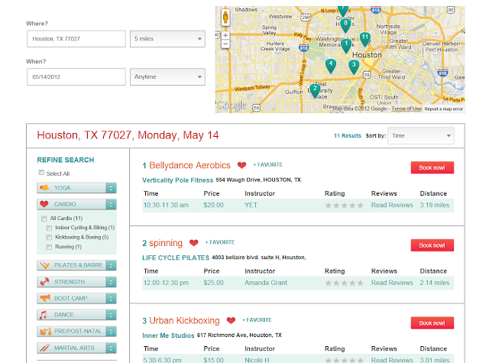489x363 pixels.
Task: Check Indoor Cycling & Biking checkbox
Action: pos(49,228)
